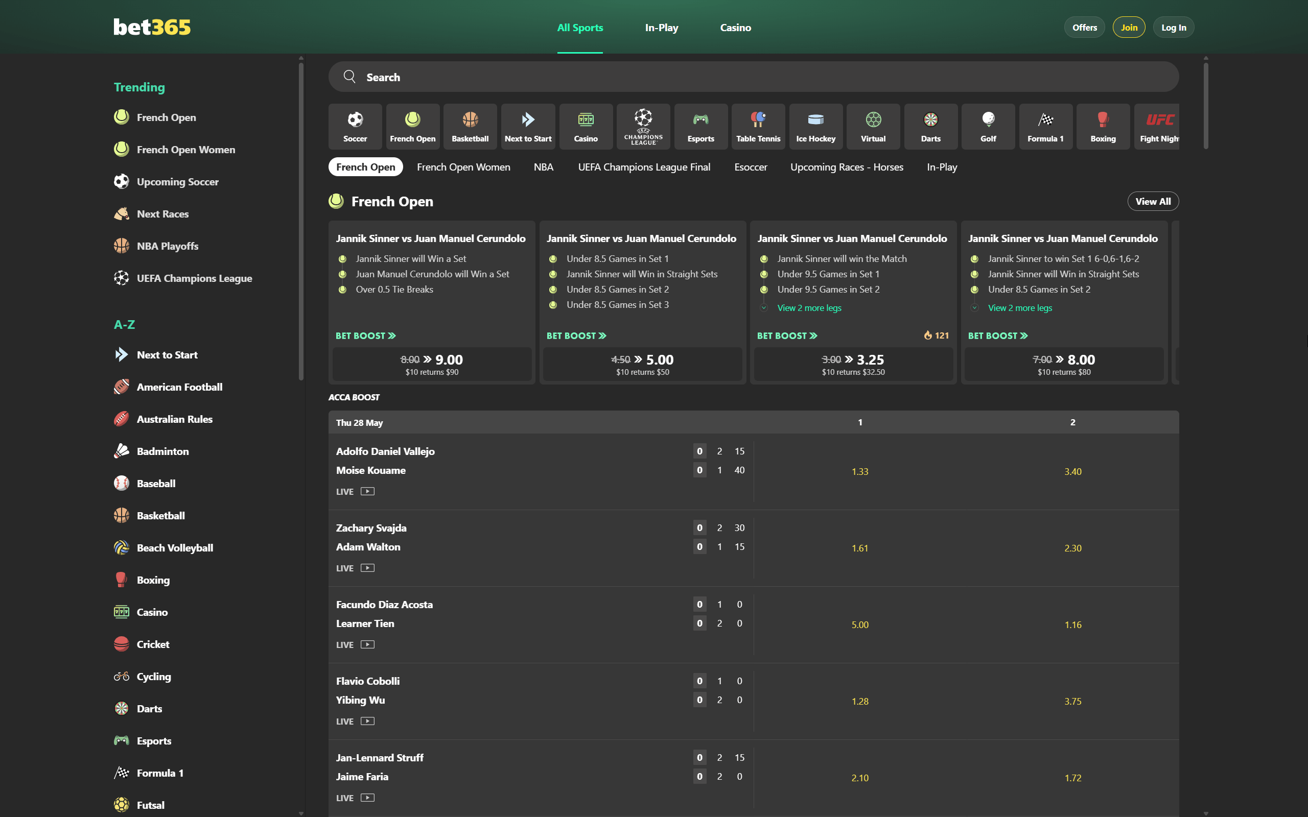1308x817 pixels.
Task: Click the Join button
Action: tap(1129, 28)
